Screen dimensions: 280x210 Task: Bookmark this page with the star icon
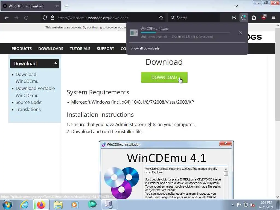(161, 17)
